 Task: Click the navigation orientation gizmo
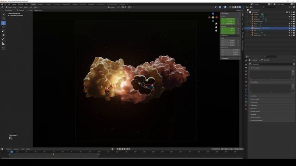(x=213, y=18)
